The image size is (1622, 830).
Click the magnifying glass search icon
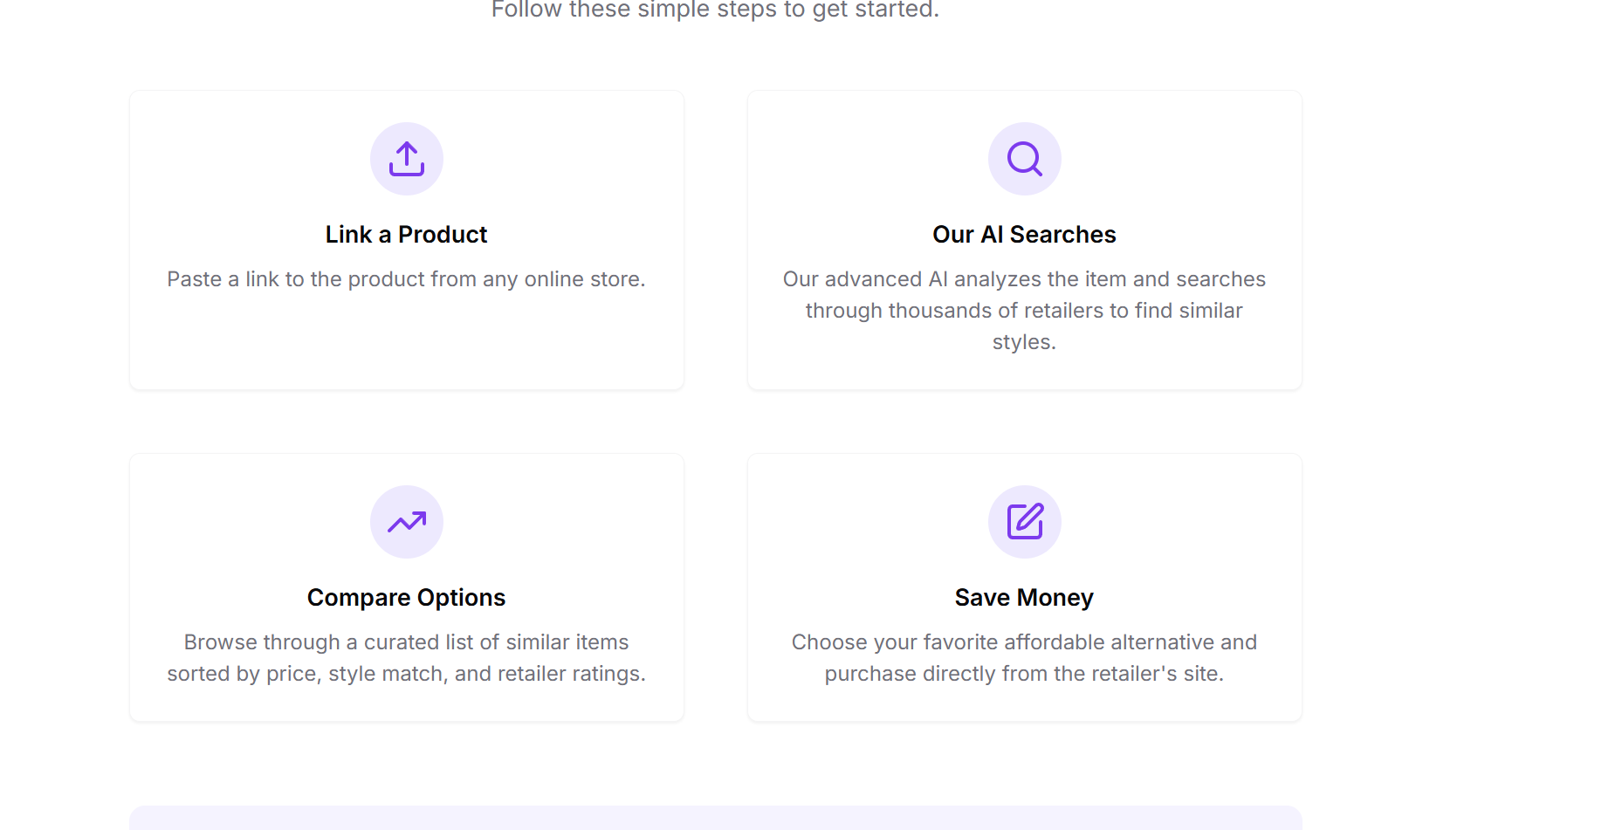[x=1025, y=159]
